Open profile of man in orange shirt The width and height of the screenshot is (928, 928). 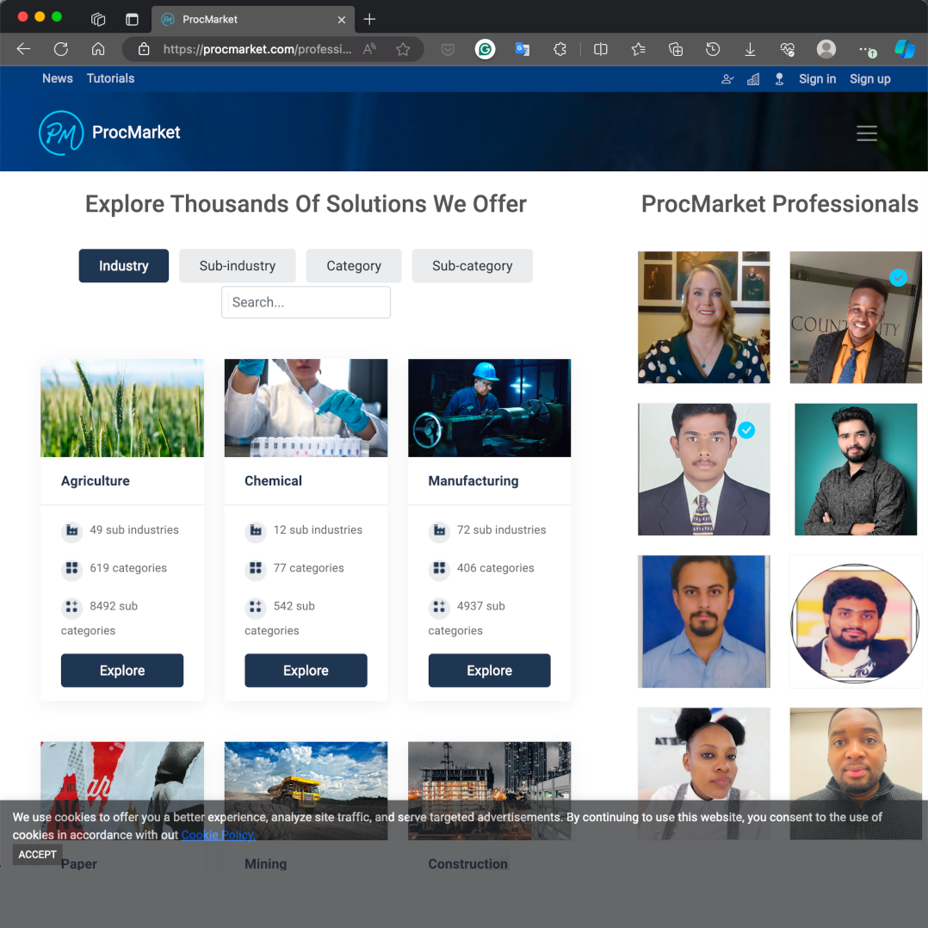pyautogui.click(x=856, y=317)
